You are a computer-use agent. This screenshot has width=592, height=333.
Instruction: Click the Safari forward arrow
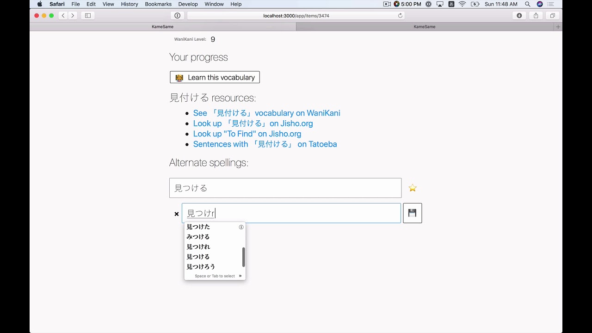(x=73, y=15)
